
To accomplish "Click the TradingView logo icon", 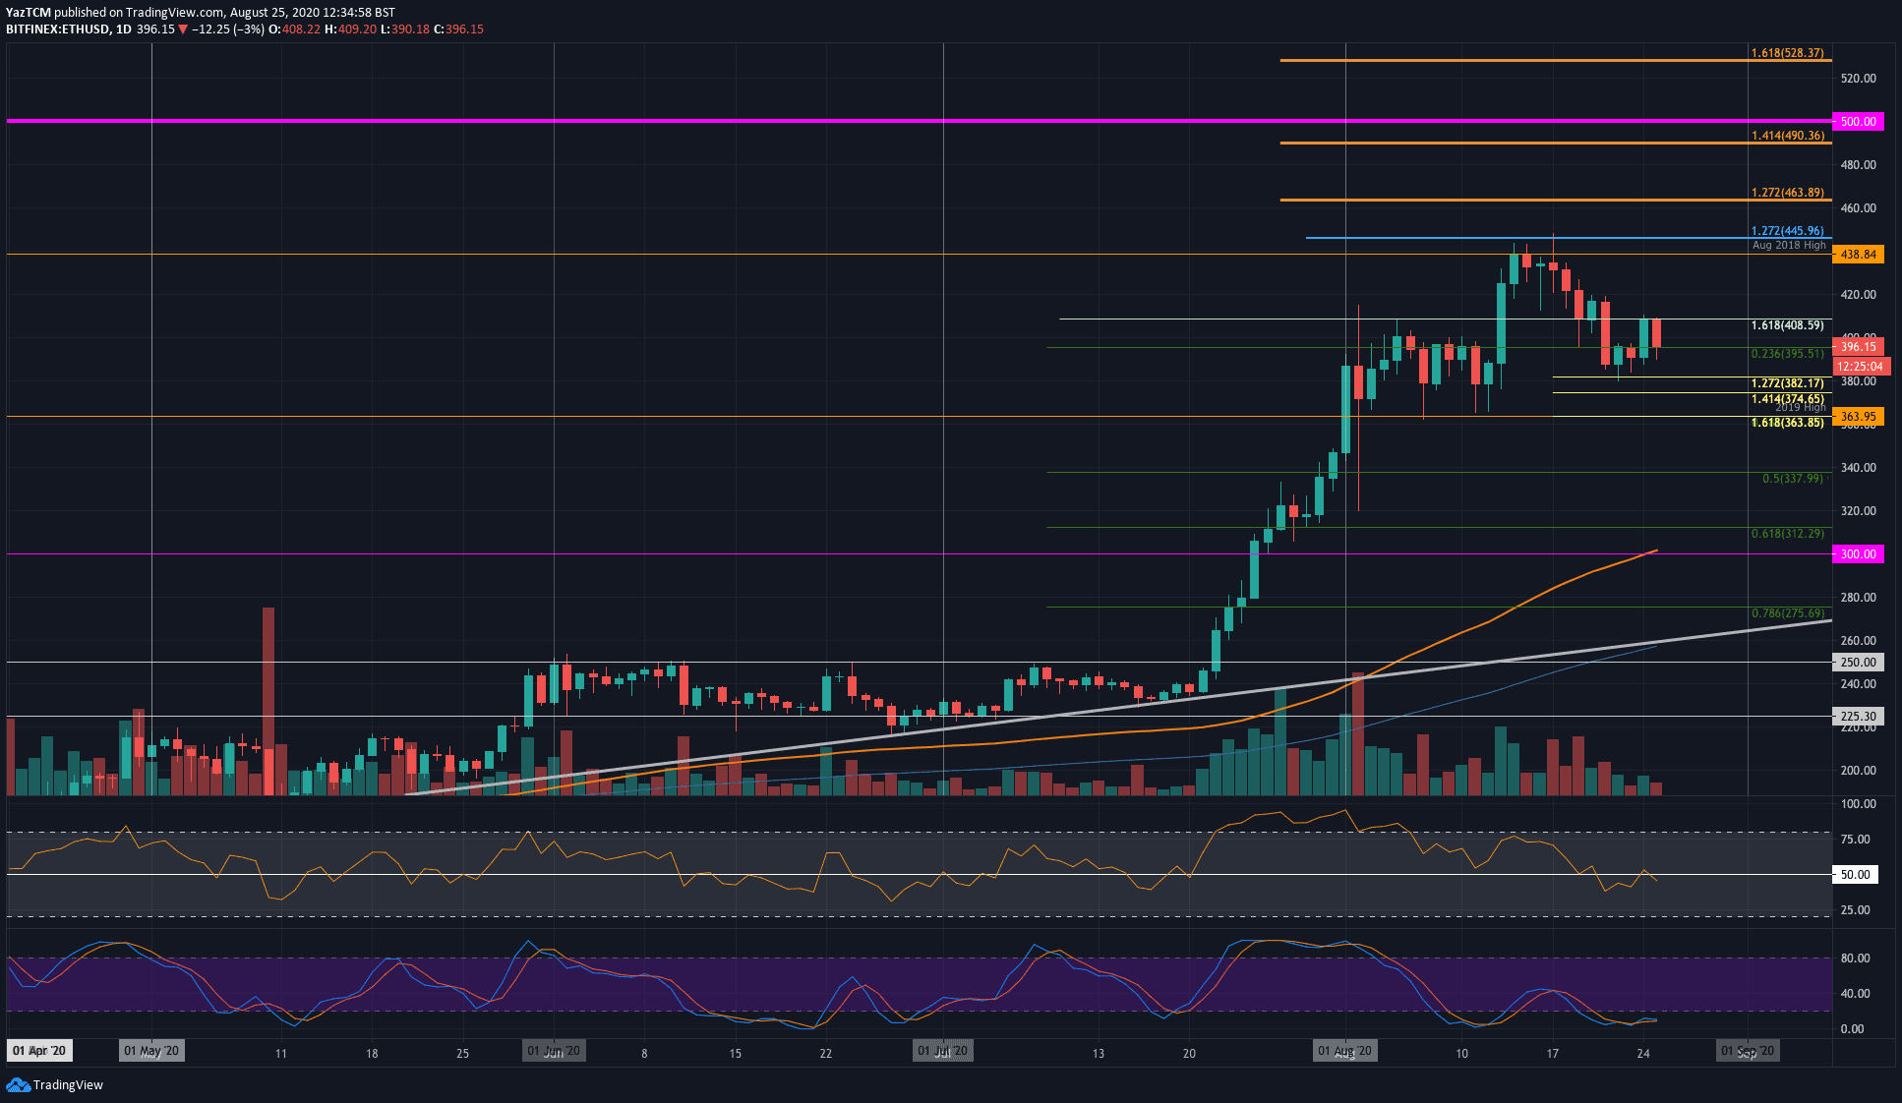I will click(x=19, y=1084).
